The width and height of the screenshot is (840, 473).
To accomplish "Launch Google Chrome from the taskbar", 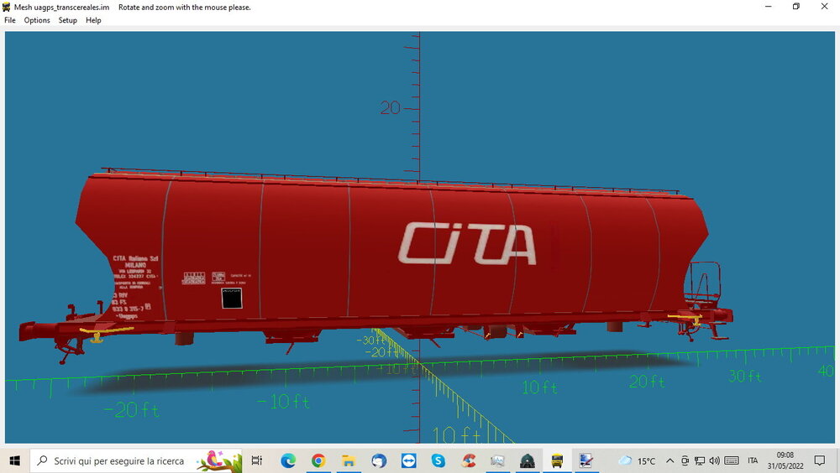I will click(318, 460).
